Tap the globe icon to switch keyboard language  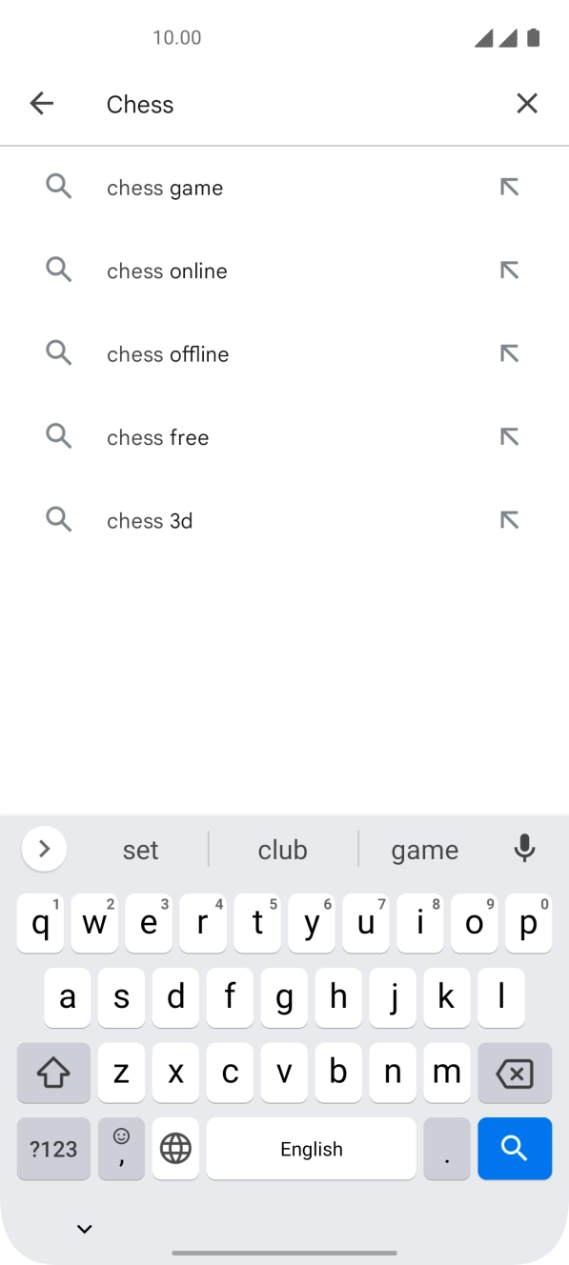coord(175,1149)
